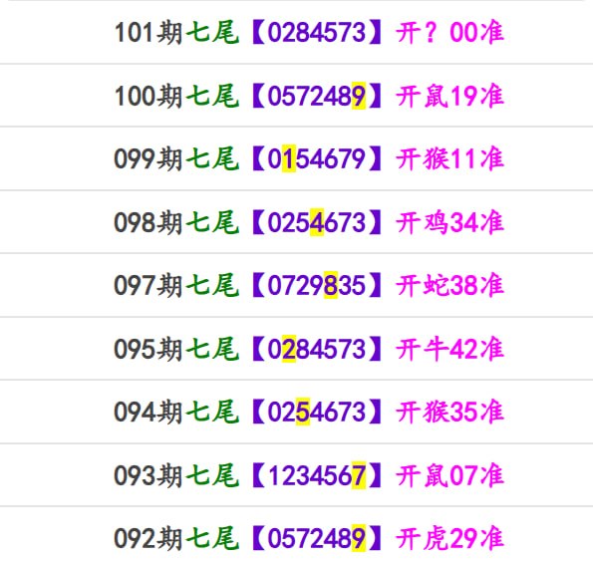Select the 开蛇38准 result text
The image size is (593, 561).
(450, 285)
